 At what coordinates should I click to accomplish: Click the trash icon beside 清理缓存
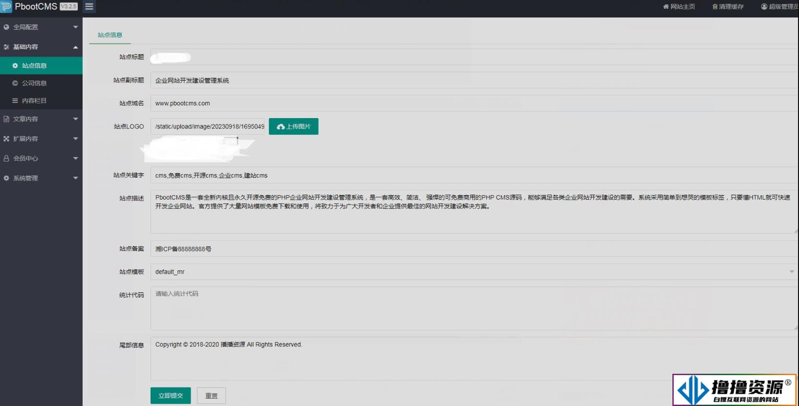715,7
